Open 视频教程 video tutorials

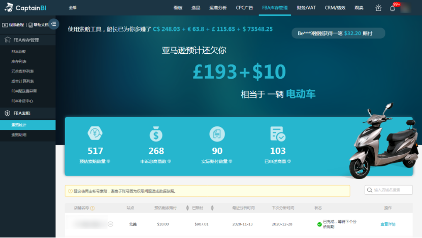[13, 25]
